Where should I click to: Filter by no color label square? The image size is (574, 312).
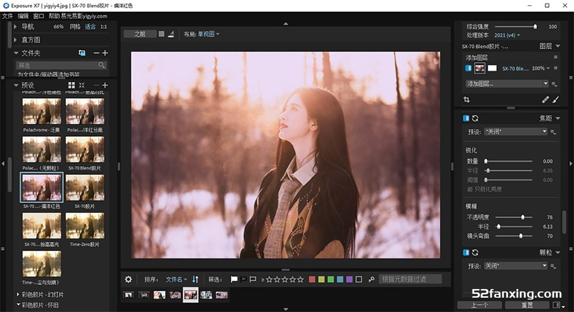pyautogui.click(x=359, y=280)
